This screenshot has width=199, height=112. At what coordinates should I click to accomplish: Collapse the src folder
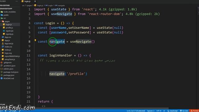(5, 18)
